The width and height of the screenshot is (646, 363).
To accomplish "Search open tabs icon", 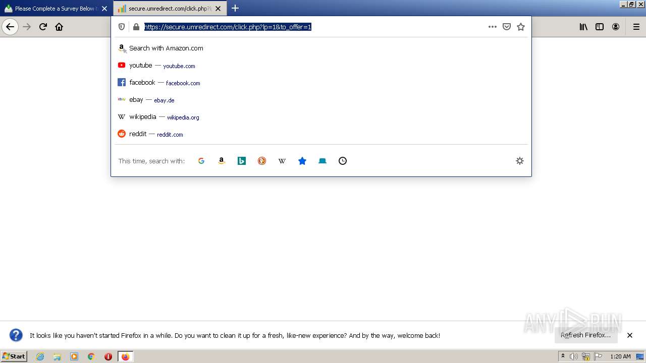I will coord(322,161).
